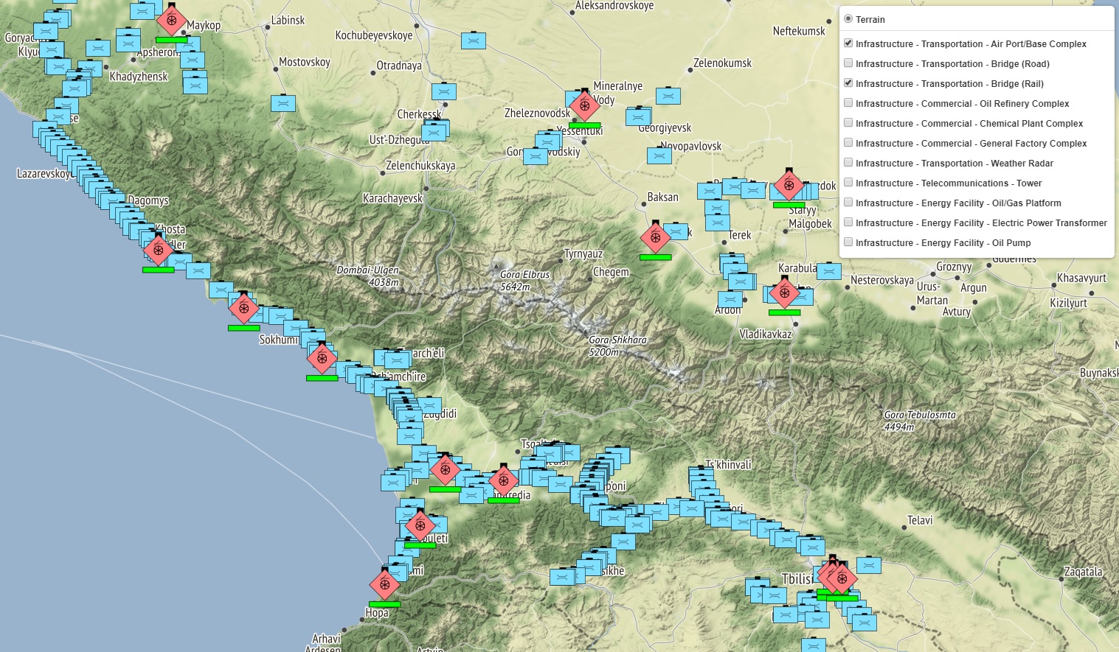Screen dimensions: 1119x652
Task: Click Zelenokumsk town label
Action: coord(722,63)
